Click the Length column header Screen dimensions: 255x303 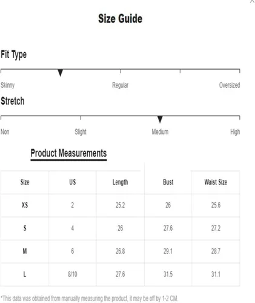point(120,182)
